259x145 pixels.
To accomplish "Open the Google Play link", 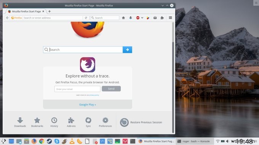I will tap(87, 104).
